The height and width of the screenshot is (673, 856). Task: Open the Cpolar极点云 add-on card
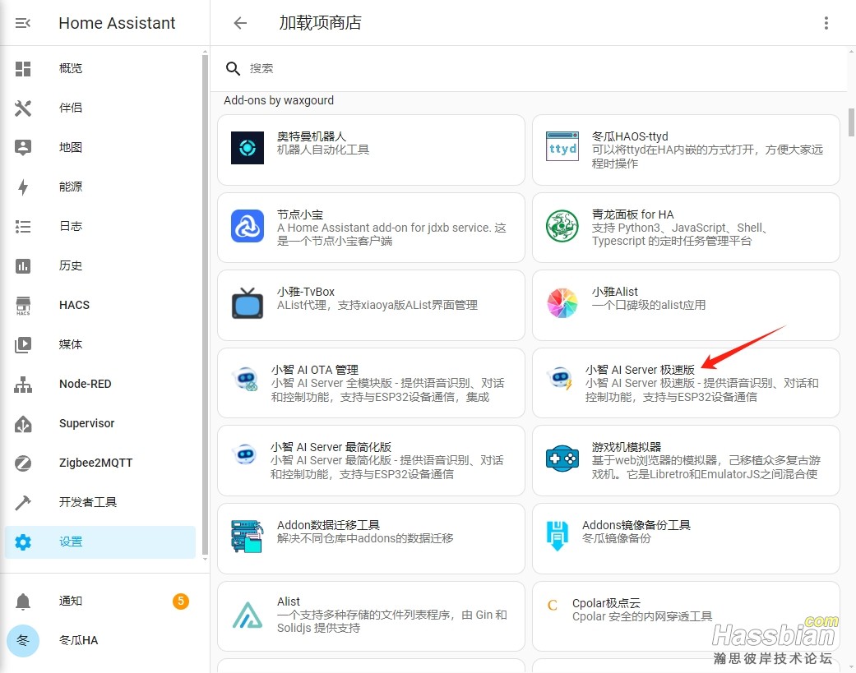[686, 616]
